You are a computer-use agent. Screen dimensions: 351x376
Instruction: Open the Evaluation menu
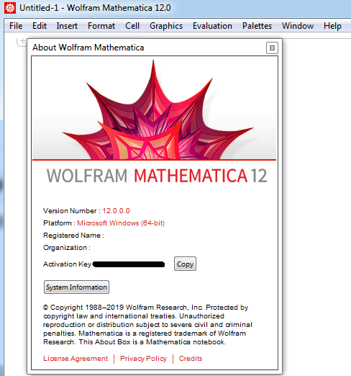pyautogui.click(x=212, y=26)
